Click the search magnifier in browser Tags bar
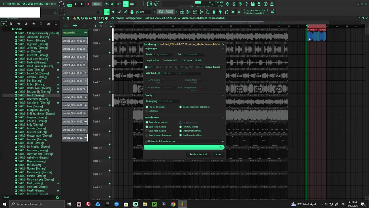 click(57, 198)
